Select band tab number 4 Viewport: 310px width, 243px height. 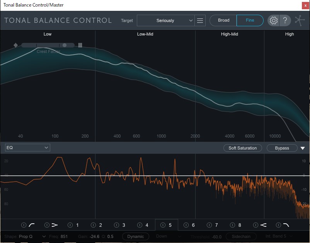(147, 225)
